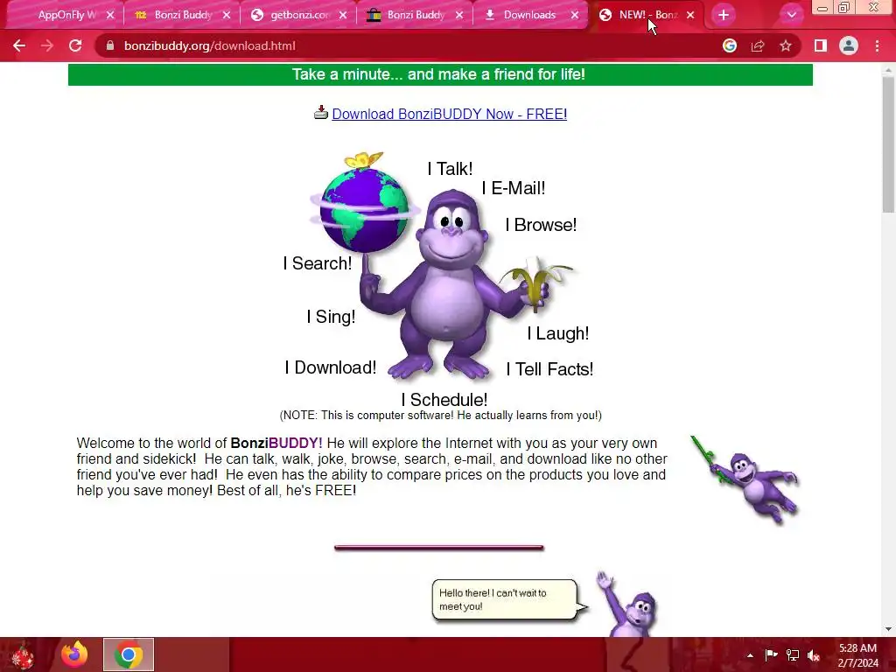Image resolution: width=896 pixels, height=672 pixels.
Task: Click the 'I Talk!' text
Action: (451, 169)
